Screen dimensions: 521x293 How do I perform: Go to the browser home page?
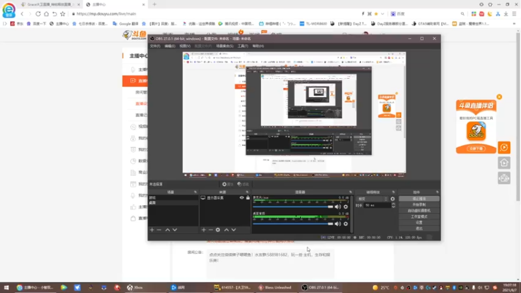click(46, 14)
